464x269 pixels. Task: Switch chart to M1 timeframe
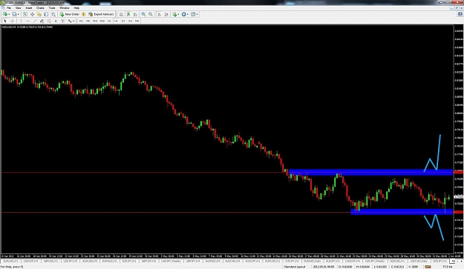(81, 21)
